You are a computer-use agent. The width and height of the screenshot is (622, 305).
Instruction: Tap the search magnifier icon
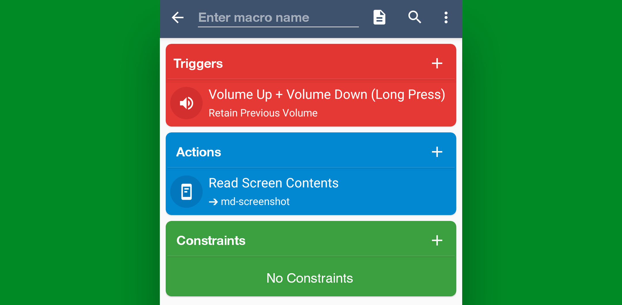pos(415,17)
